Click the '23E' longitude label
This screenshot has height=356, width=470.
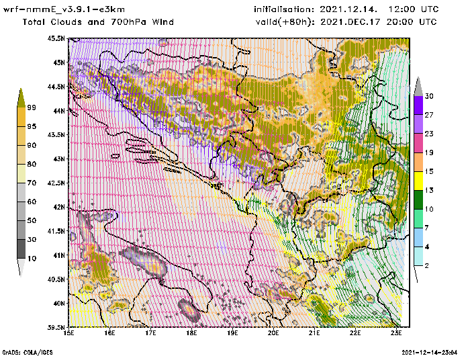(x=396, y=333)
